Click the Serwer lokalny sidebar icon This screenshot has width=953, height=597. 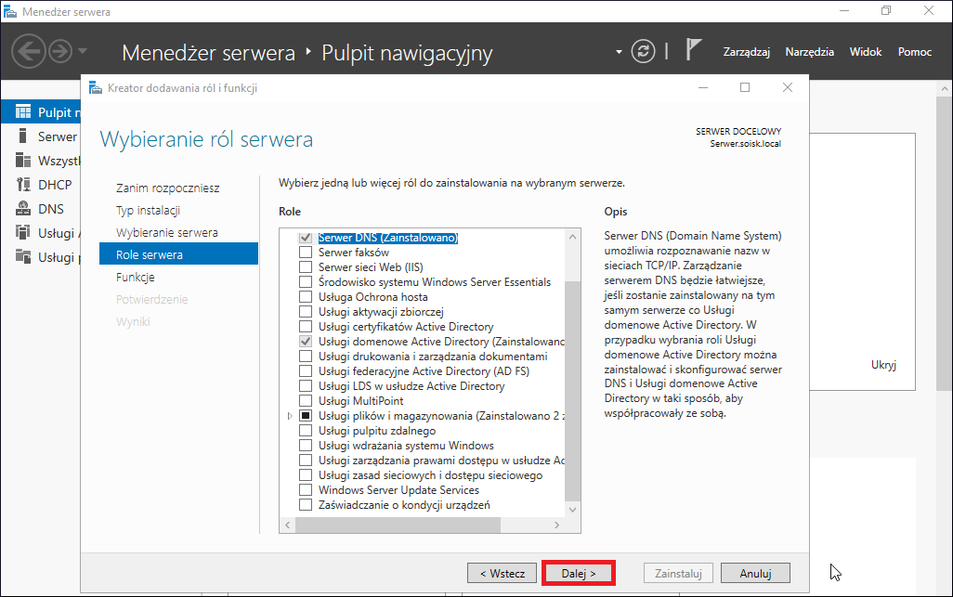pos(23,136)
